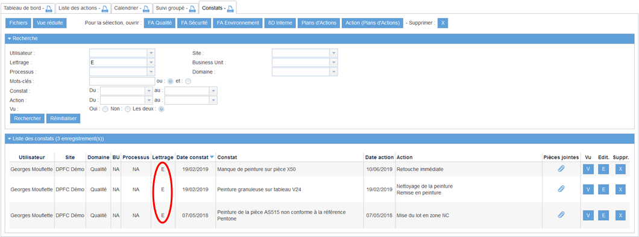639x237 pixels.
Task: Open the Domaine dropdown
Action: tap(334, 72)
